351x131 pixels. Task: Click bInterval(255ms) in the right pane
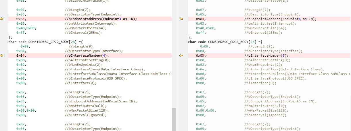(x=263, y=33)
